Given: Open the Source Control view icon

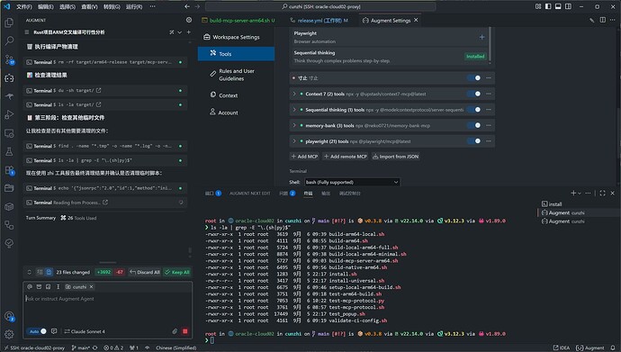Looking at the screenshot, I should tap(9, 59).
